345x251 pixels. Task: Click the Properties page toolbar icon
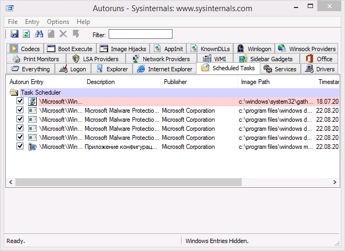click(x=51, y=34)
